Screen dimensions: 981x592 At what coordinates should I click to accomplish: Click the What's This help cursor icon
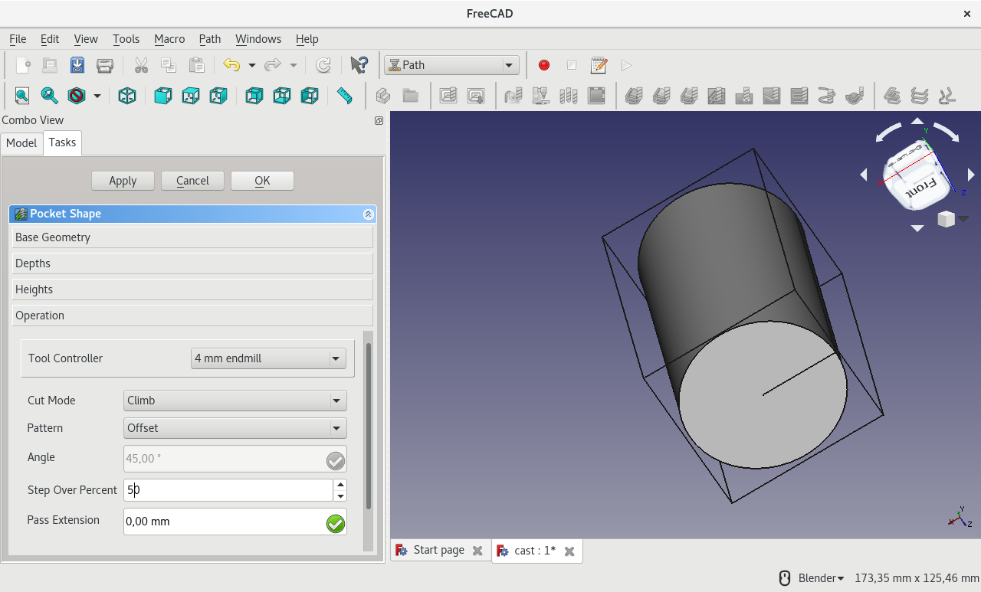(x=358, y=65)
